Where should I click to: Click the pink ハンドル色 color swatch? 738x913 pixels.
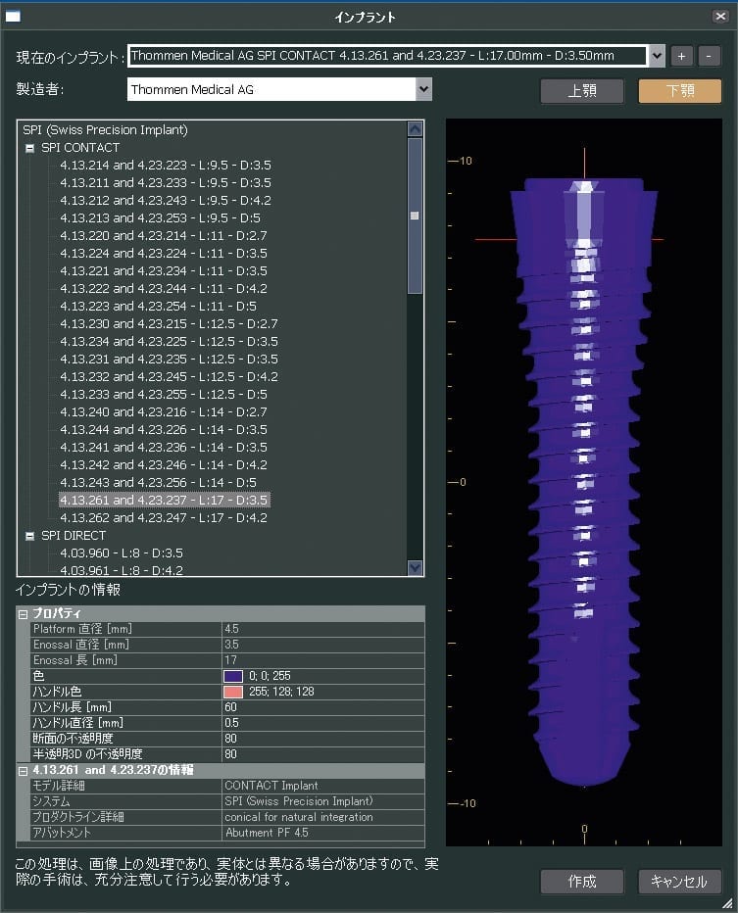click(233, 692)
